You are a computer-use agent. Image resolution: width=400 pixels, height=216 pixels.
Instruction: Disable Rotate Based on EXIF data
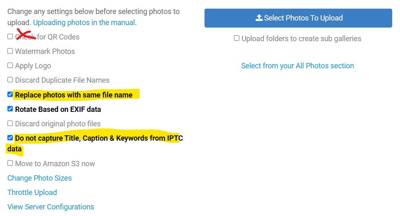(x=10, y=109)
